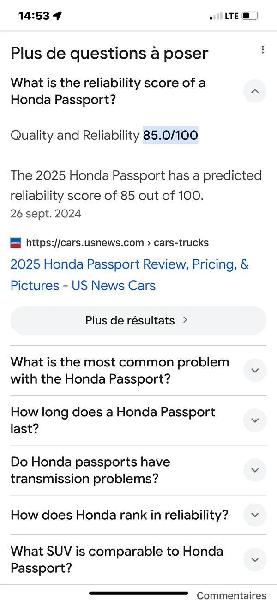Tap the battery indicator
Image resolution: width=277 pixels, height=600 pixels.
pyautogui.click(x=250, y=15)
